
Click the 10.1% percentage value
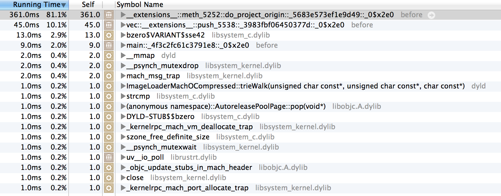pyautogui.click(x=56, y=25)
